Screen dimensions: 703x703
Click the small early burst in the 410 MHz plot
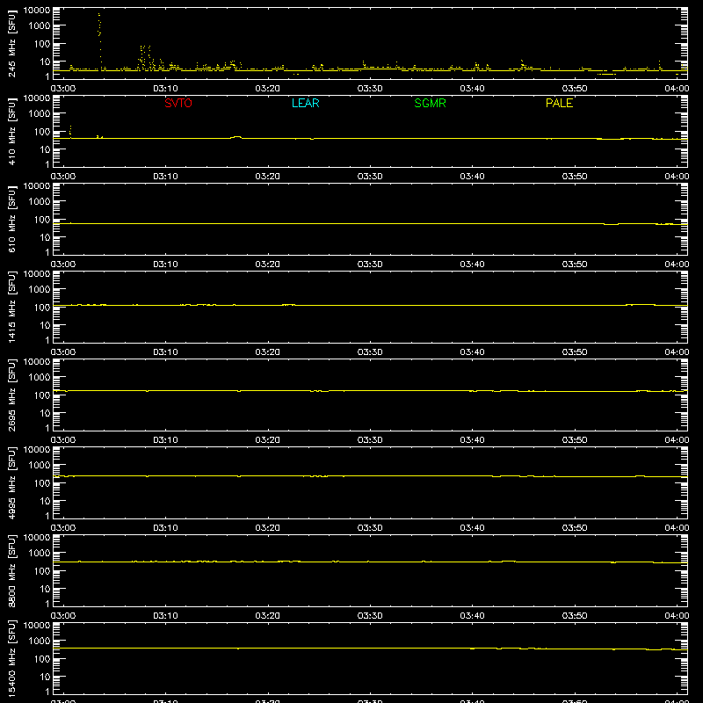pyautogui.click(x=70, y=132)
